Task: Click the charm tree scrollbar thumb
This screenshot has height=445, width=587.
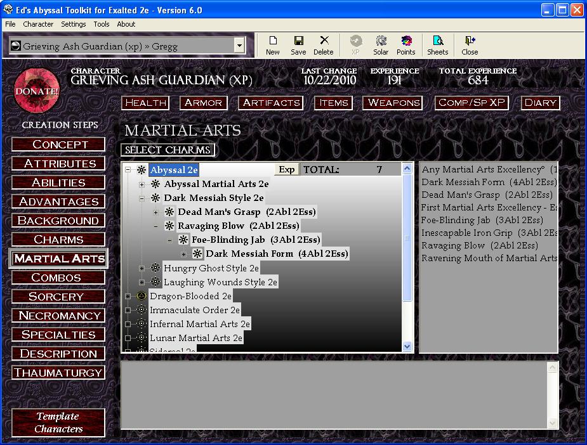Action: (407, 238)
